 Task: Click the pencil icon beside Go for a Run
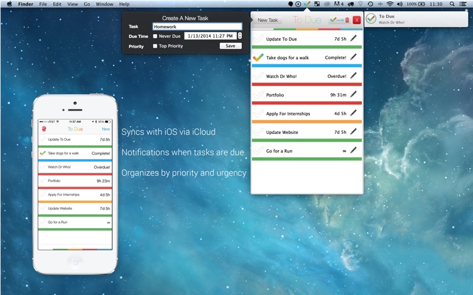353,150
